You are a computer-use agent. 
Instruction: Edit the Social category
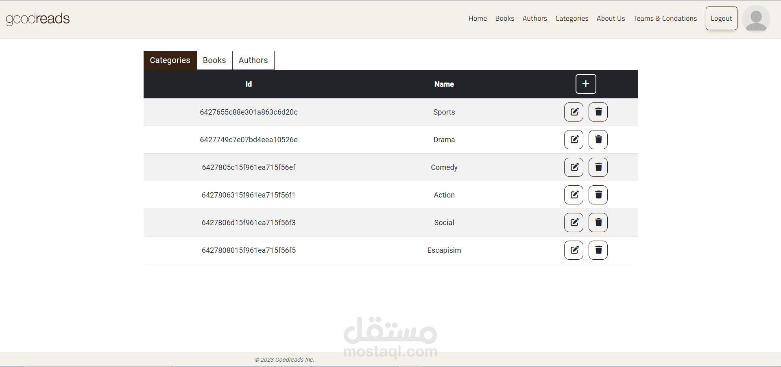tap(574, 222)
